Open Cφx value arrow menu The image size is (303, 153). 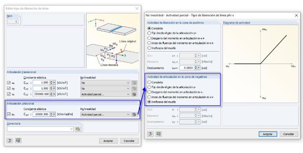pos(54,114)
